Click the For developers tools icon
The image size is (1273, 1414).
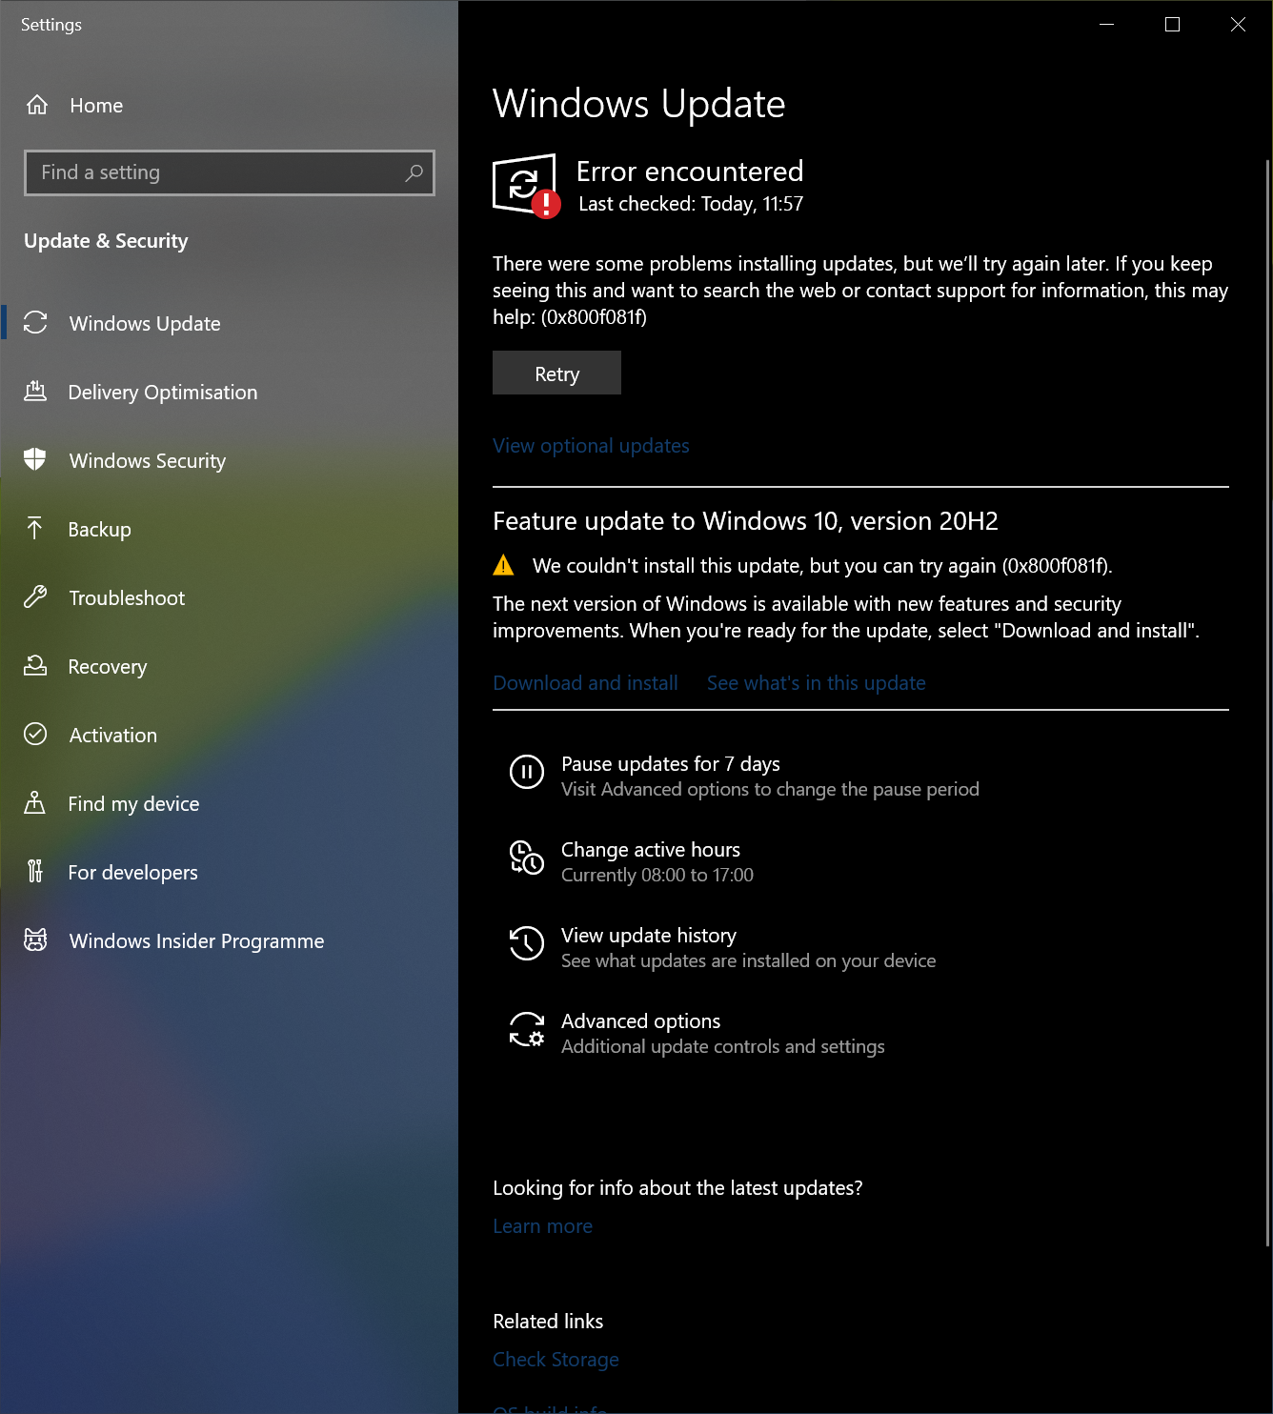[x=35, y=872]
